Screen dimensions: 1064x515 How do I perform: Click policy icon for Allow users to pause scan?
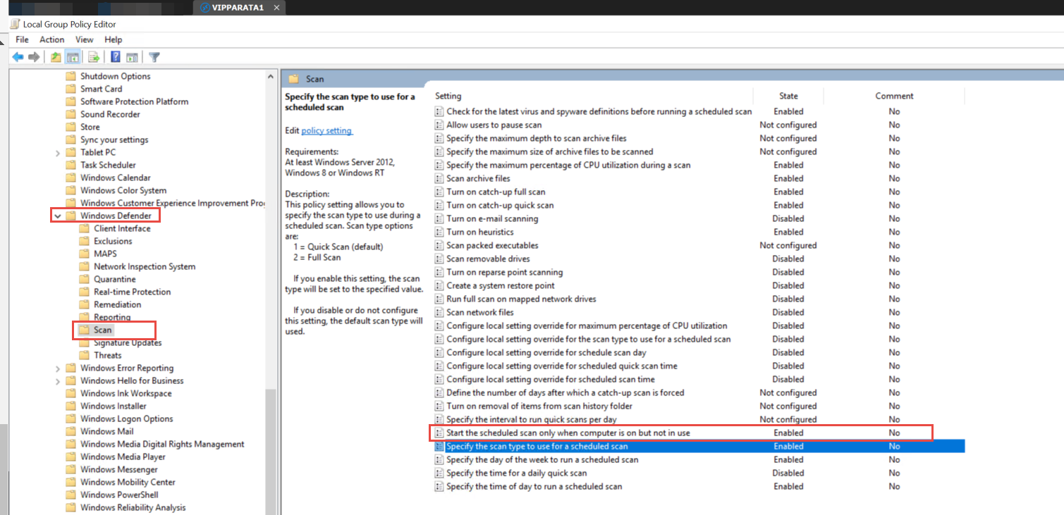(439, 125)
